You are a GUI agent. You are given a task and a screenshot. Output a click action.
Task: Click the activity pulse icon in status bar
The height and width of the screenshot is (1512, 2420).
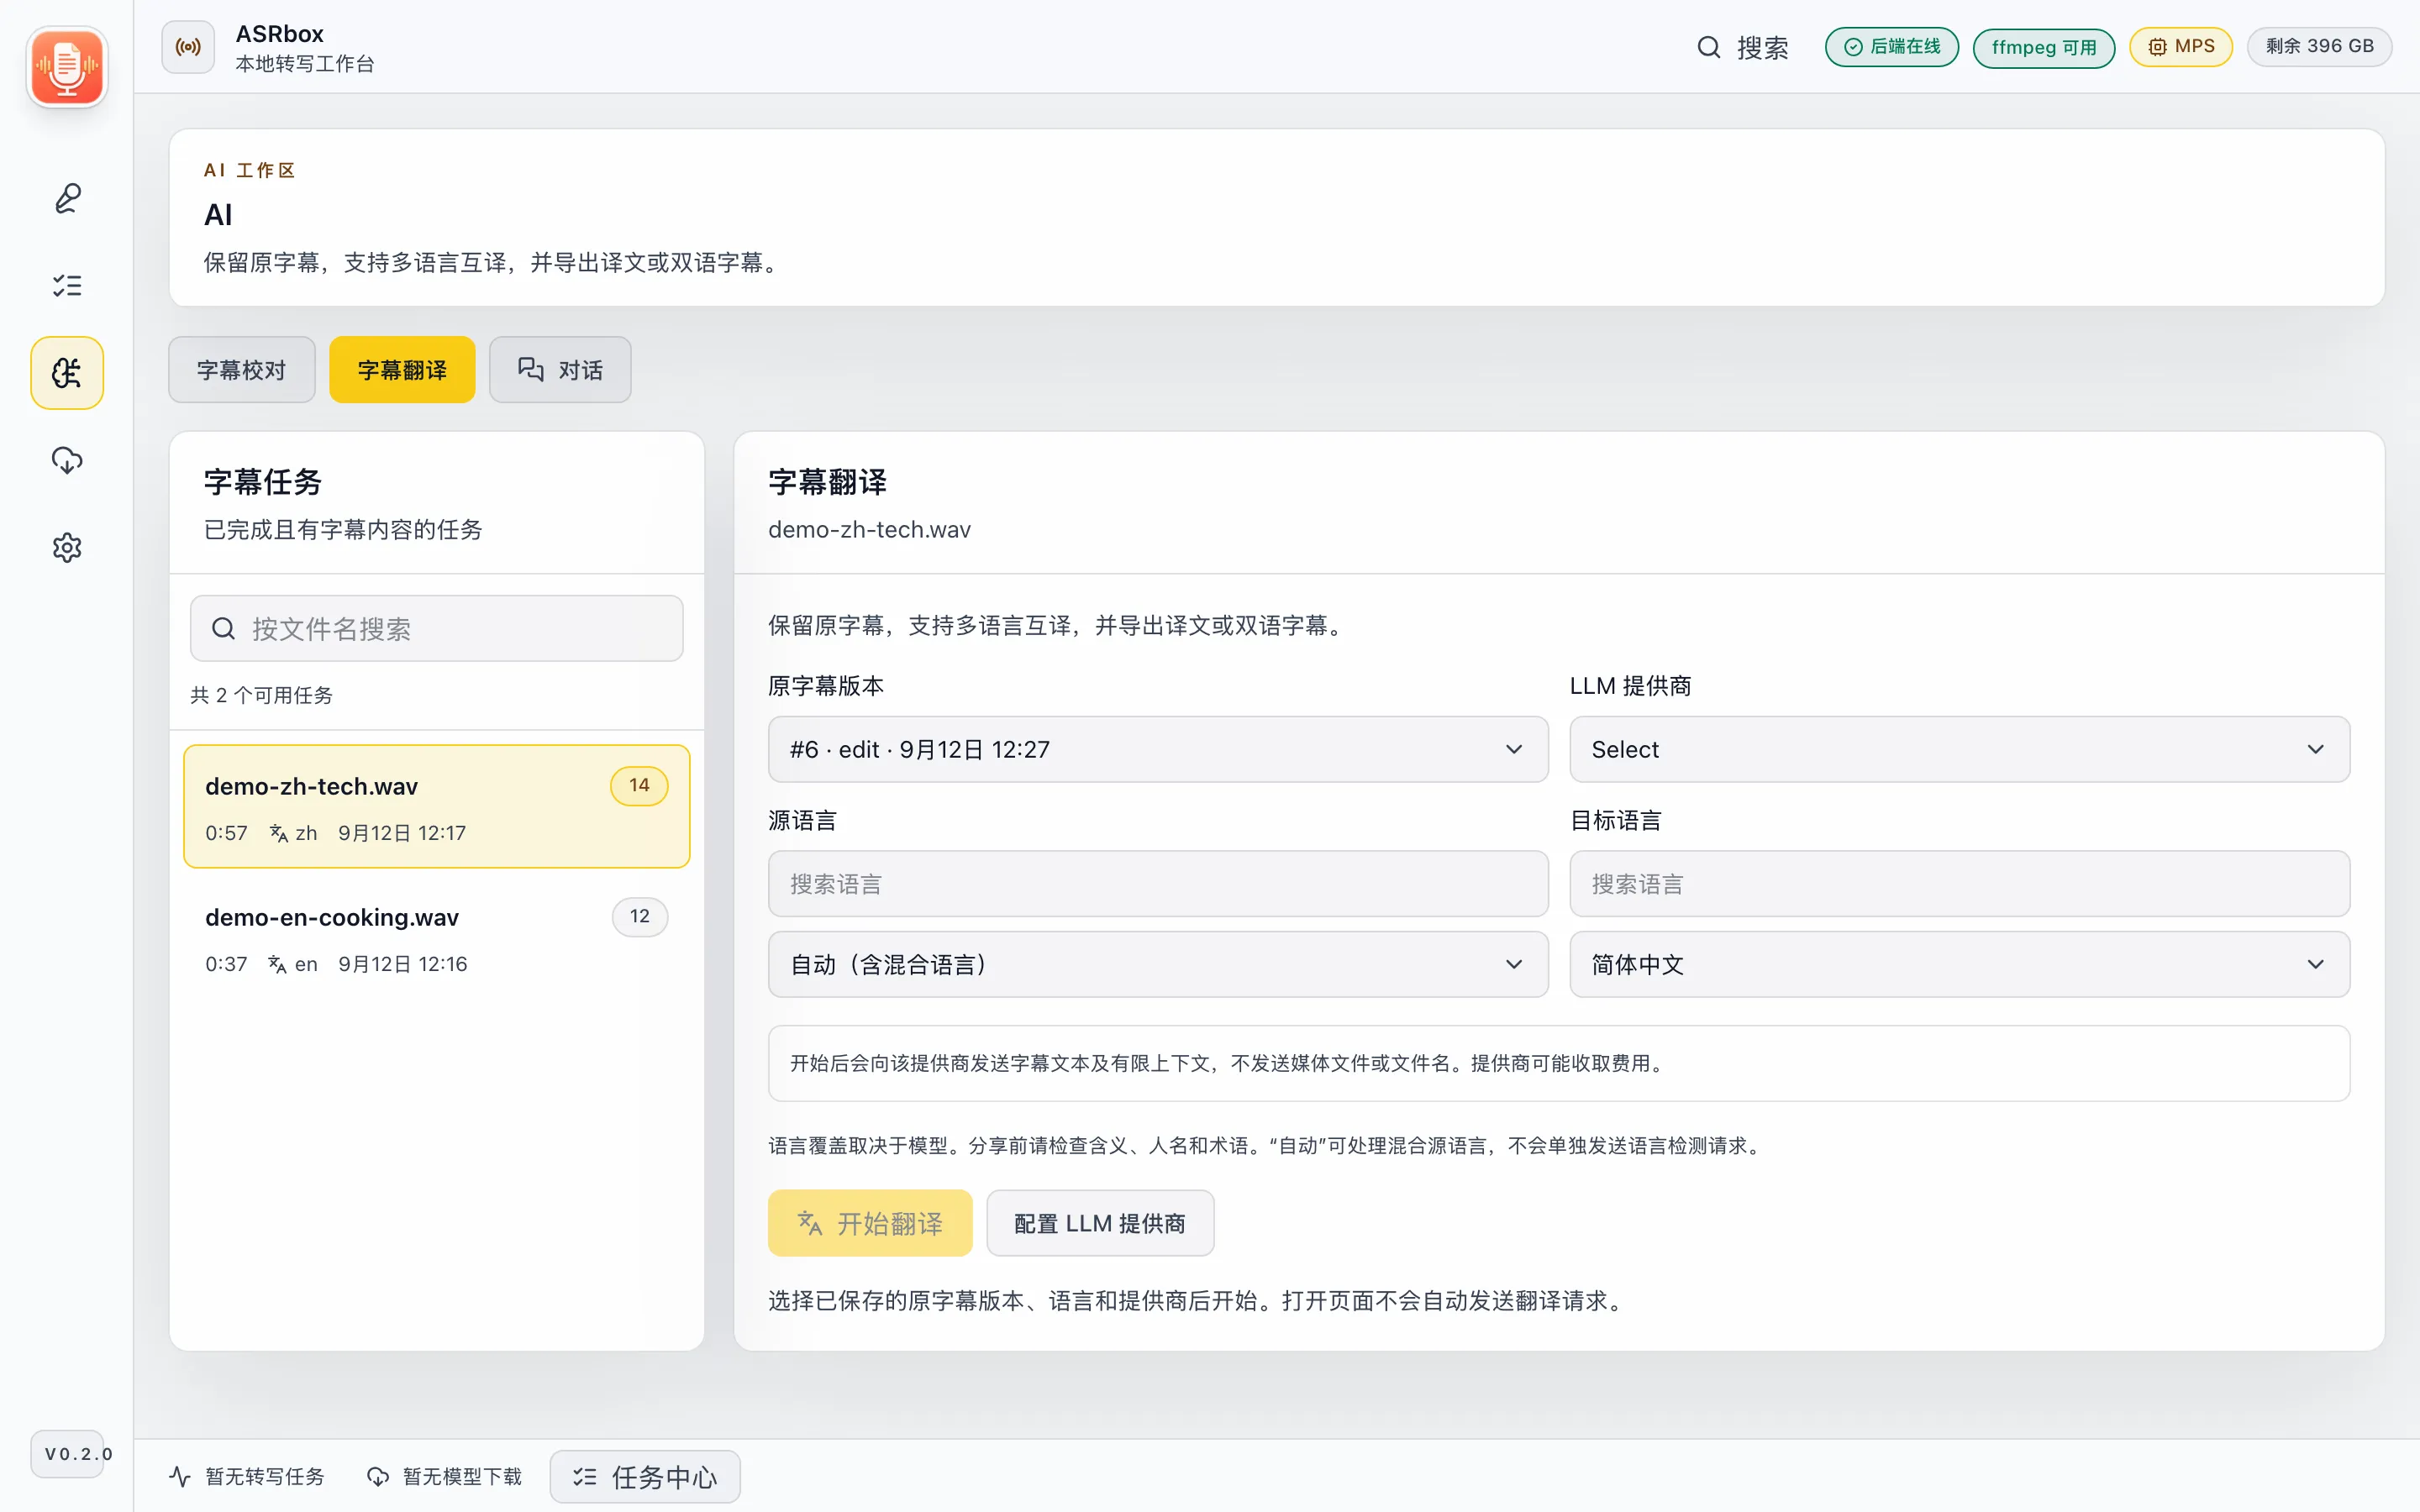tap(180, 1476)
